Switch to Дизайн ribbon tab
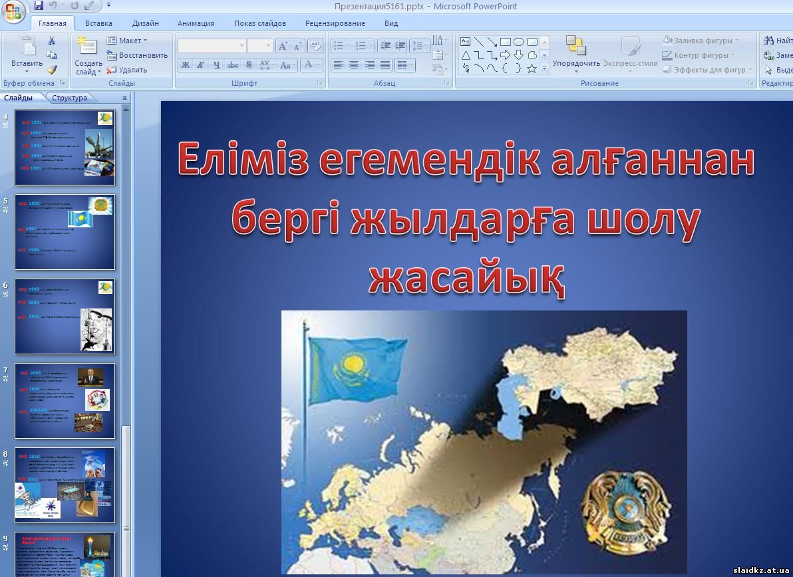This screenshot has width=793, height=577. coord(145,23)
